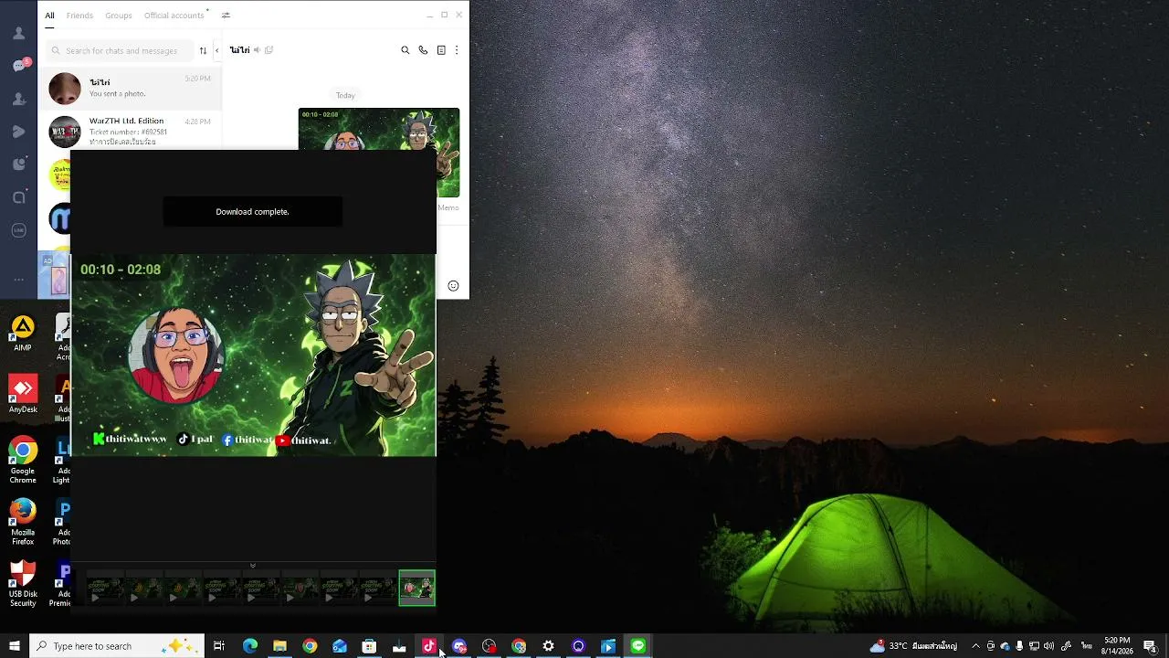The image size is (1169, 658).
Task: Open the chat Notes icon in header
Action: (x=441, y=50)
